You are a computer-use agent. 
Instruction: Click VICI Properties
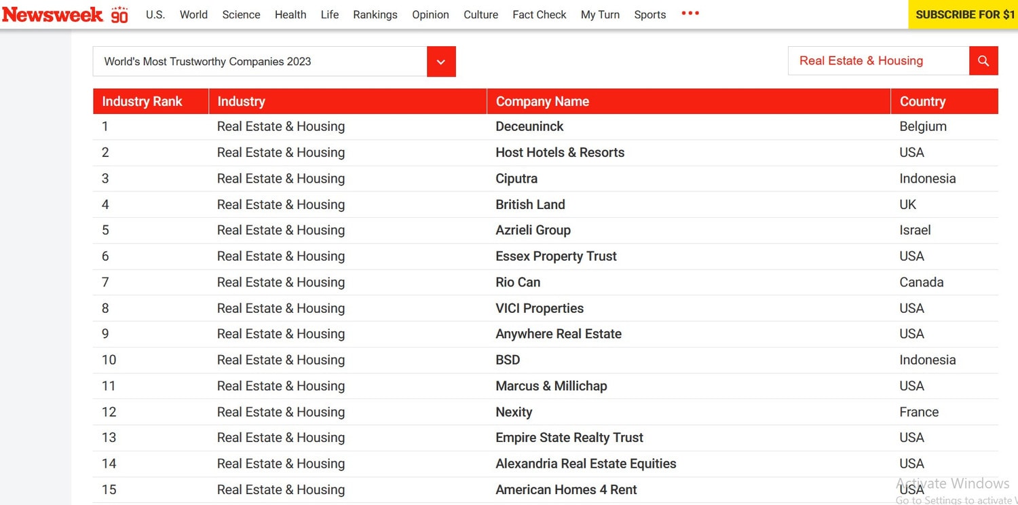pos(540,308)
